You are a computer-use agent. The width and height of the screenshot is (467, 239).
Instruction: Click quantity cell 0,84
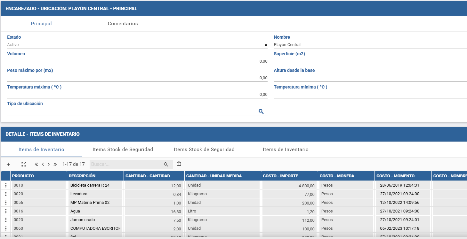[x=154, y=194]
